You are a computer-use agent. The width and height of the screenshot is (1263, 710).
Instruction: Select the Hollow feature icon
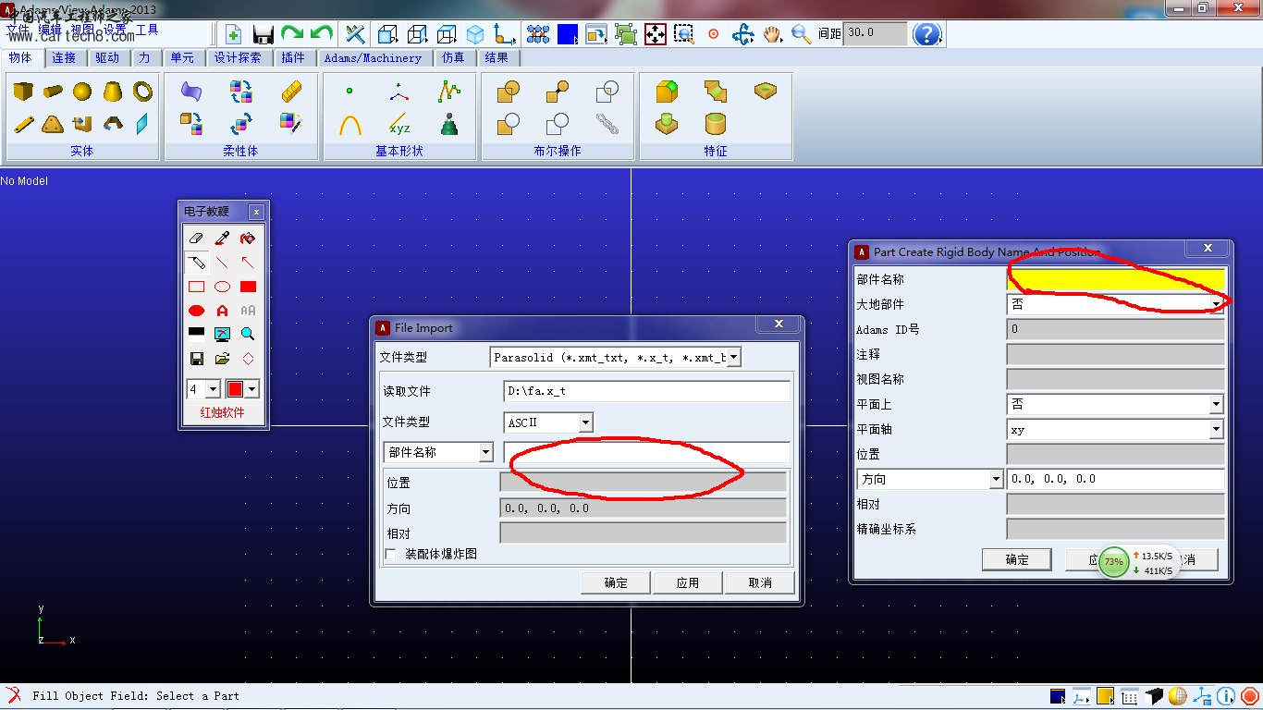716,124
